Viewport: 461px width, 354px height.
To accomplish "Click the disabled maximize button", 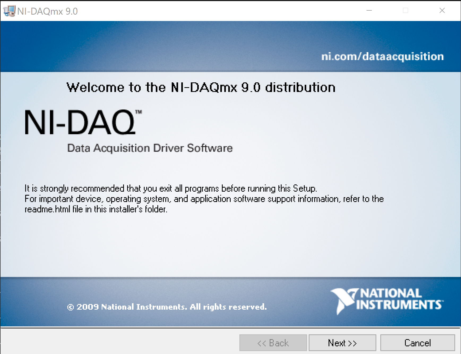I will tap(406, 10).
